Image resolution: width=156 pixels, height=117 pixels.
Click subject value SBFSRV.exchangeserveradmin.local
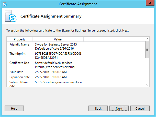pos(59,82)
